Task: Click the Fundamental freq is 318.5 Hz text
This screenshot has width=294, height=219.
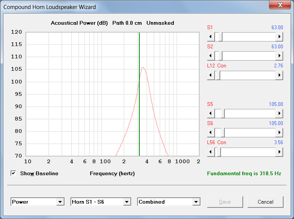Action: [244, 173]
